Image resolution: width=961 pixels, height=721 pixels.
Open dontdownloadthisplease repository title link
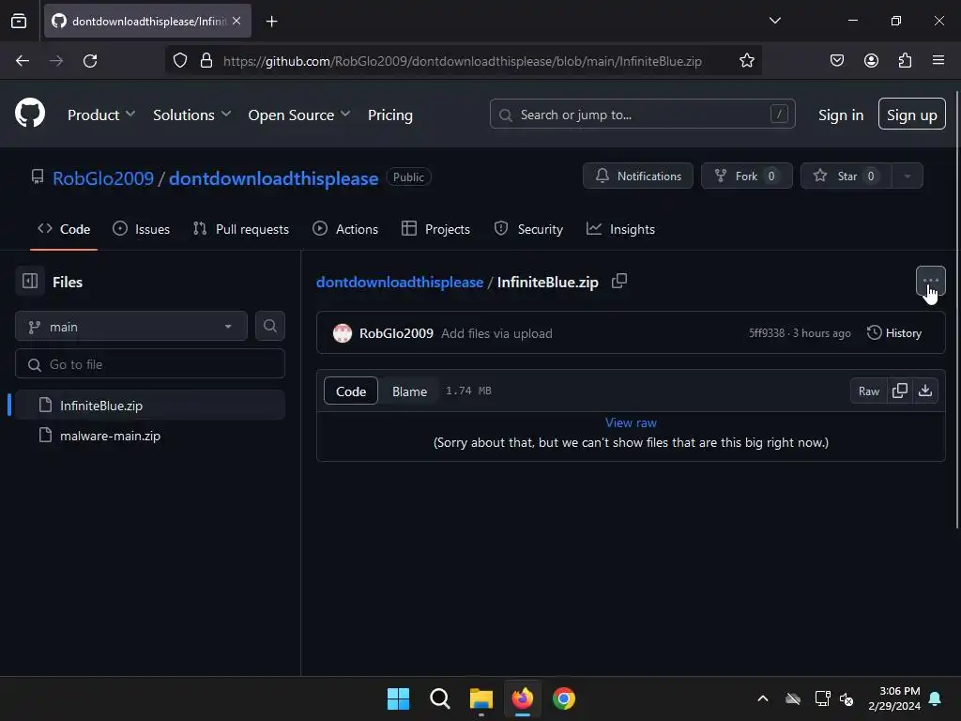click(273, 178)
